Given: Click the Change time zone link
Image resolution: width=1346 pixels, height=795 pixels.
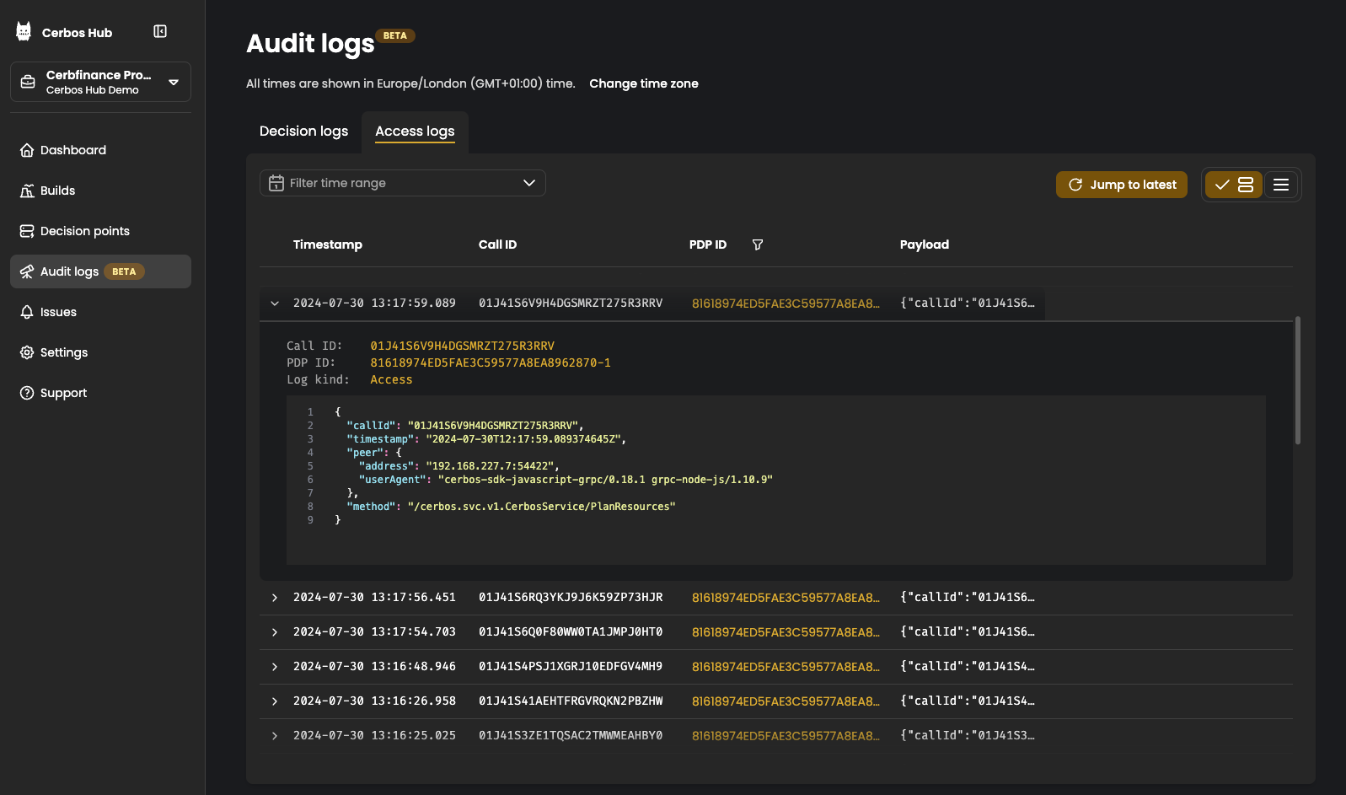Looking at the screenshot, I should [x=644, y=83].
